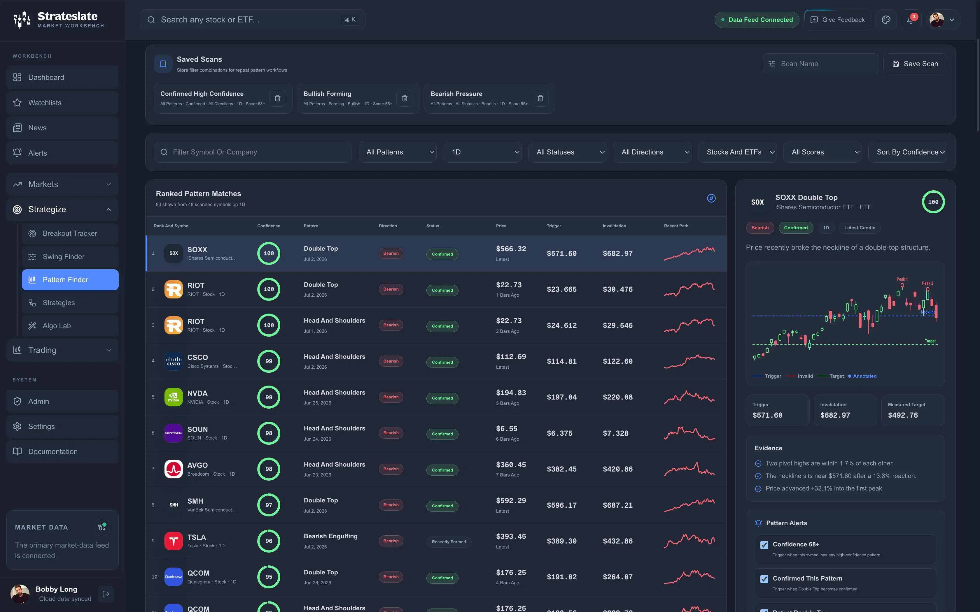Click the SOX badge in the detail panel

(757, 202)
